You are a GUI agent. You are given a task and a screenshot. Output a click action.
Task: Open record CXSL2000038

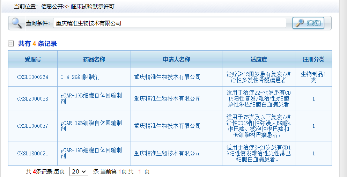tap(33, 99)
